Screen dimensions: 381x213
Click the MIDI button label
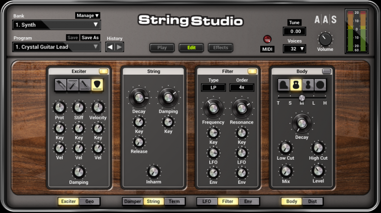pos(267,49)
